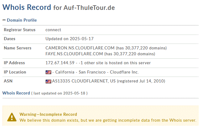Viewport: 199px width, 126px height.
Task: Click the Whois Record page title
Action: (x=27, y=7)
